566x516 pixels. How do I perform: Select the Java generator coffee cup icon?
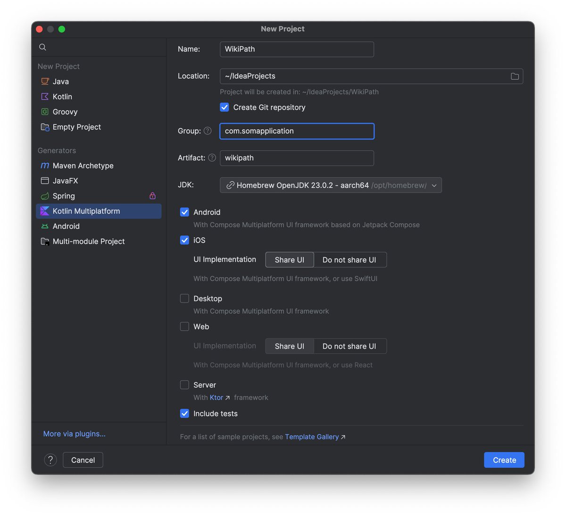pos(44,81)
